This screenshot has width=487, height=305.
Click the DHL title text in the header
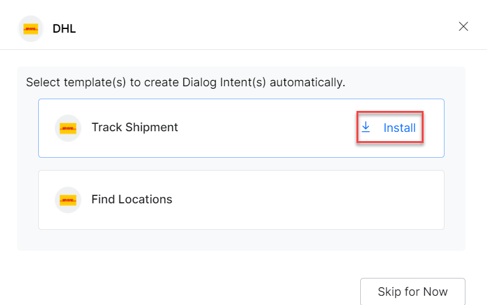[64, 28]
